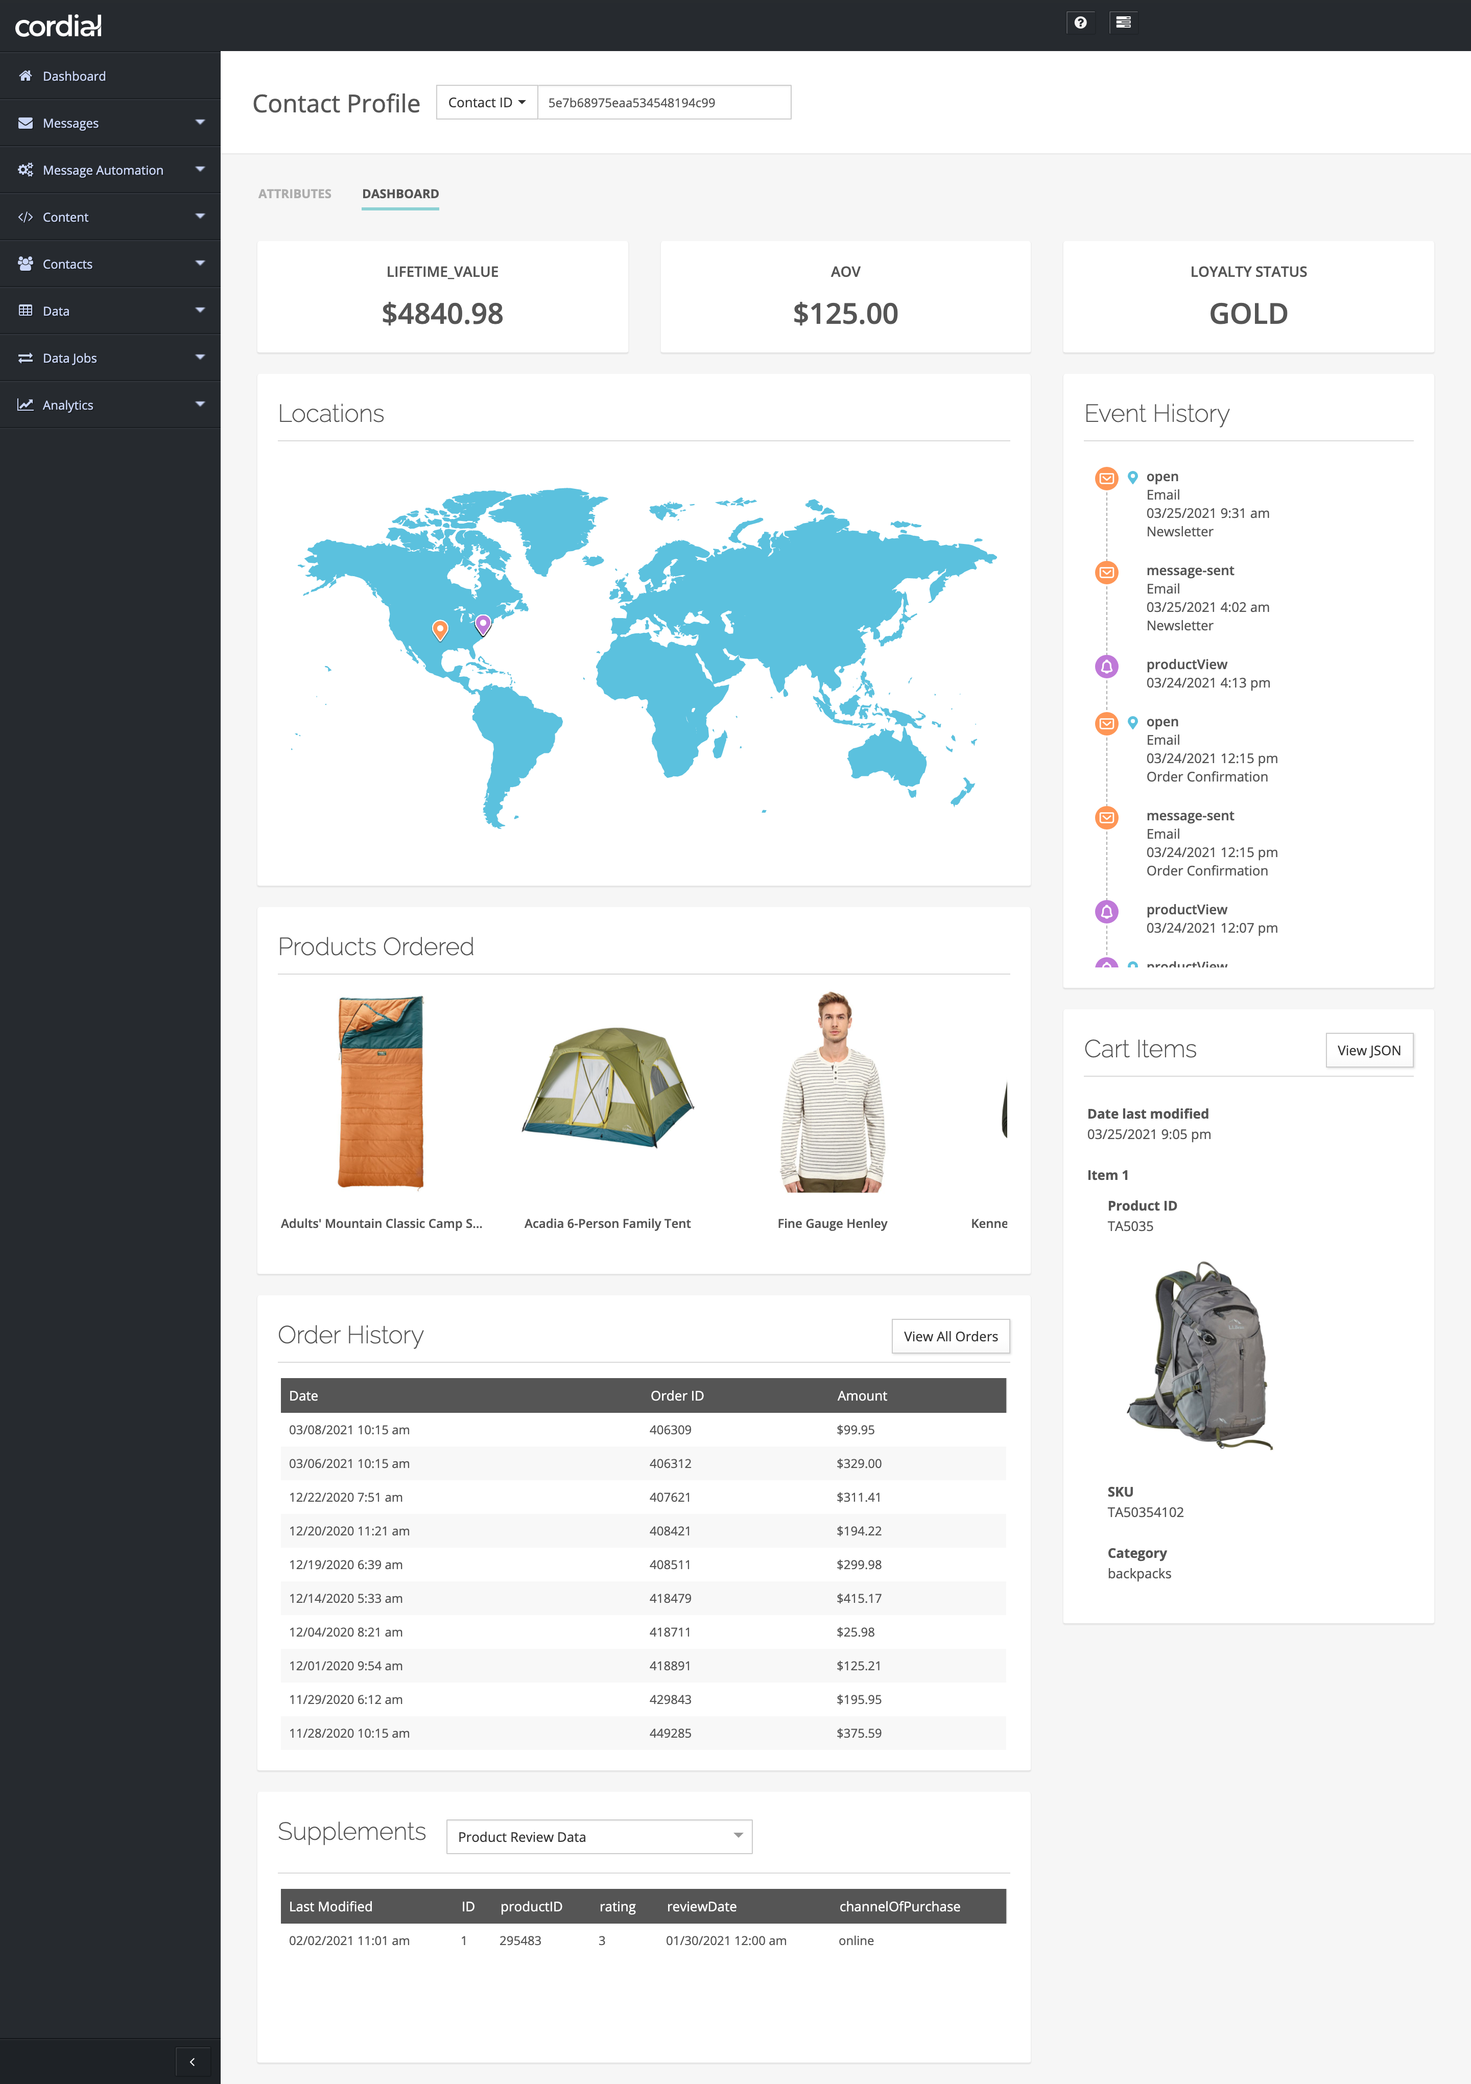Click the contact ID input field
The image size is (1471, 2084).
[x=663, y=103]
